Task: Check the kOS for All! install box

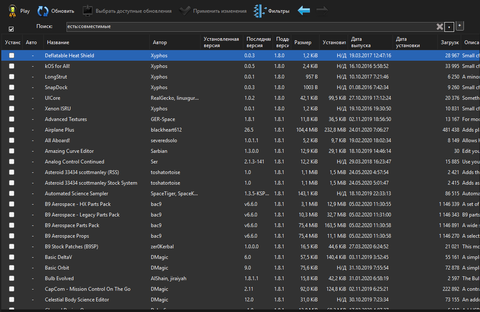Action: (11, 66)
